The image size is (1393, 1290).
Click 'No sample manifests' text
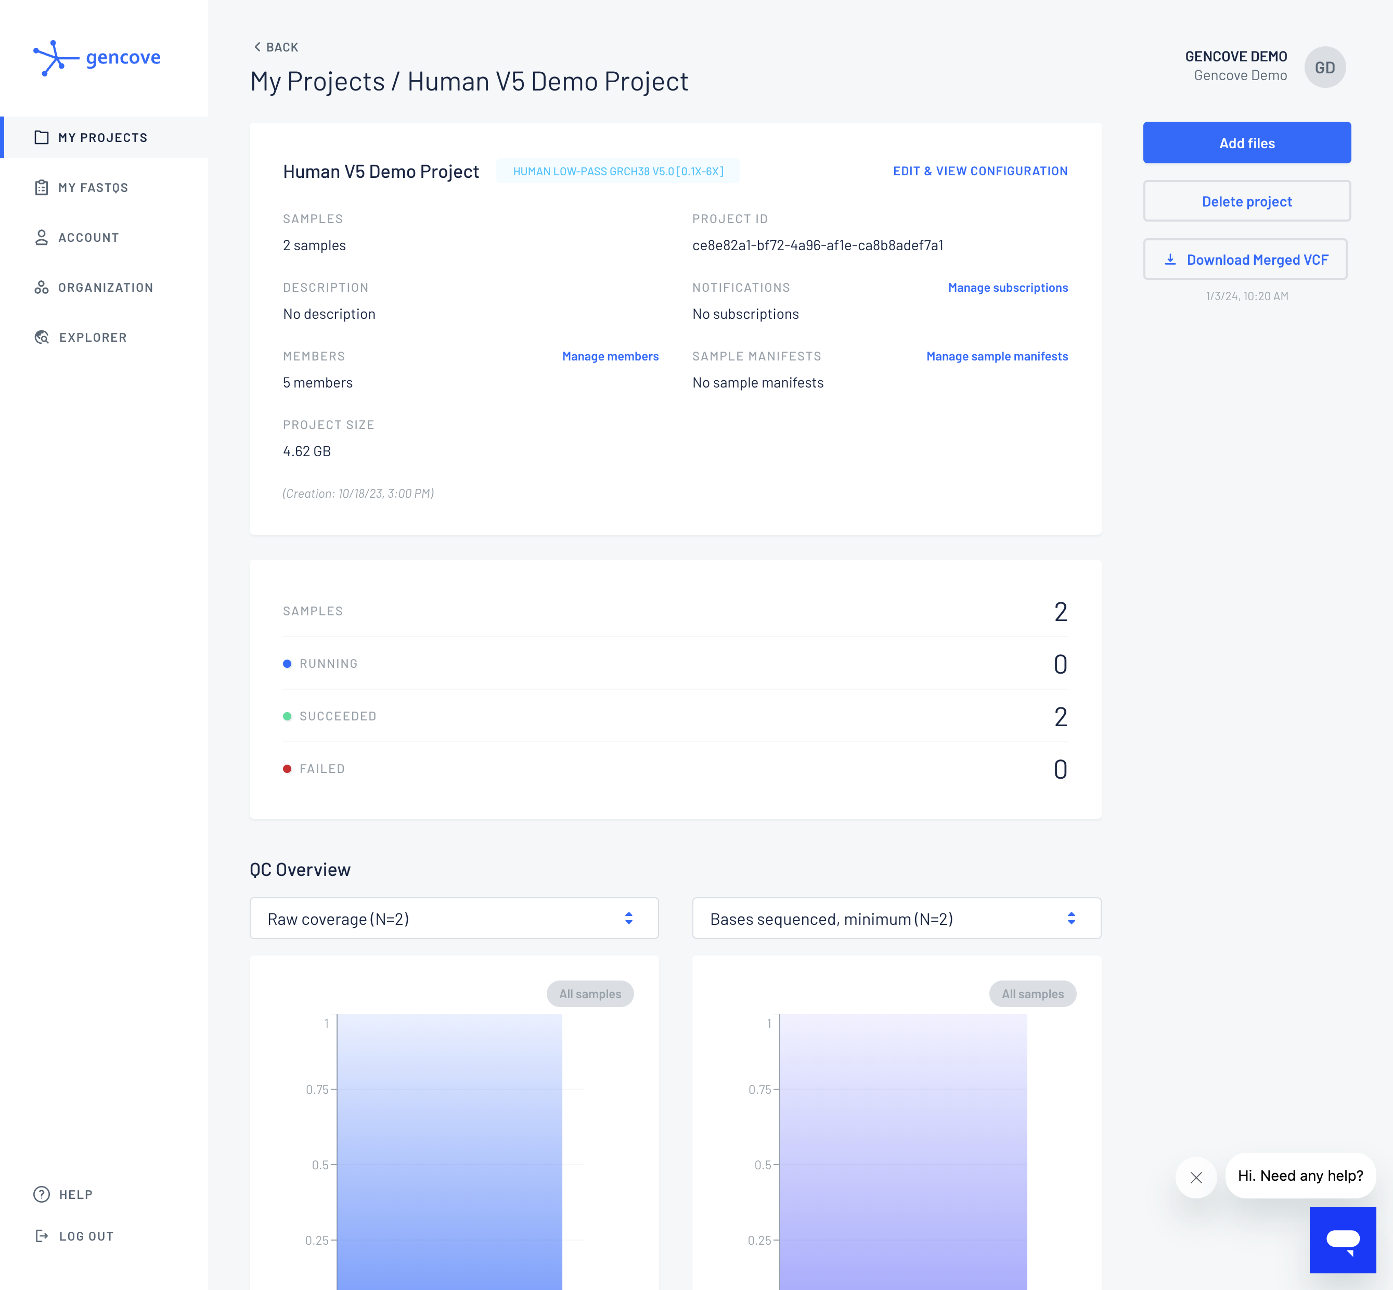(758, 382)
